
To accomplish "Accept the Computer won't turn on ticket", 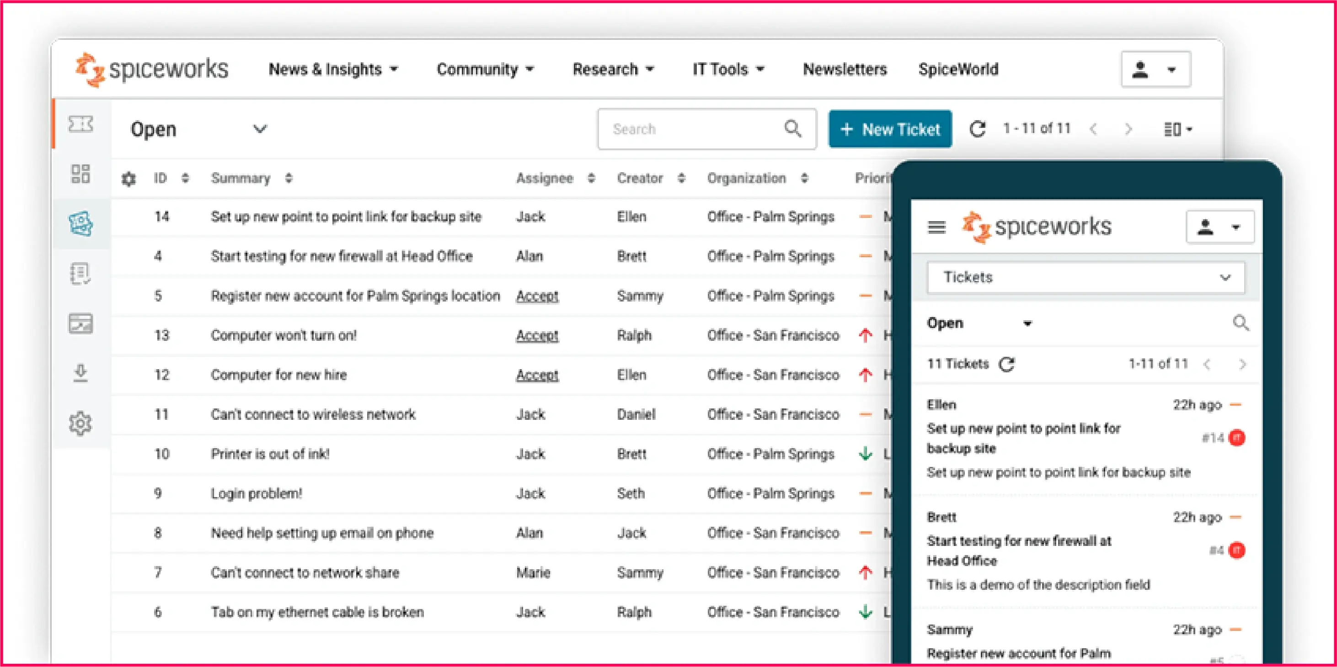I will (x=537, y=336).
